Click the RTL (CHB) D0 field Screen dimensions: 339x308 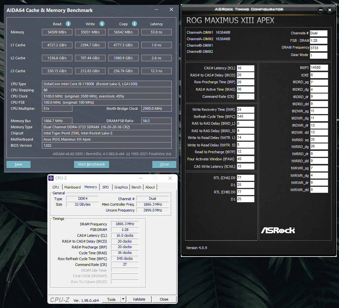tap(245, 192)
